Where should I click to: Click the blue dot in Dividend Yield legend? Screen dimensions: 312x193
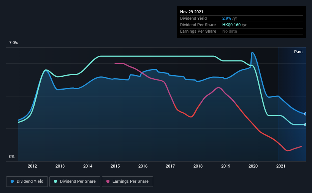pyautogui.click(x=12, y=182)
